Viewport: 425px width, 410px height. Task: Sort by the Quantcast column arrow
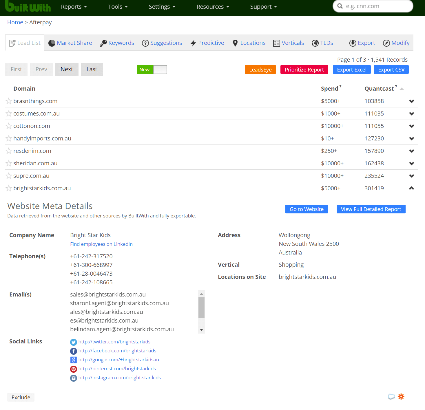402,89
